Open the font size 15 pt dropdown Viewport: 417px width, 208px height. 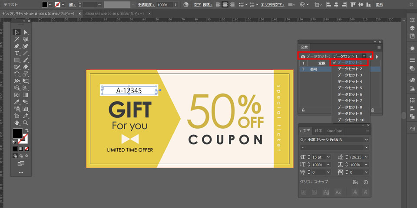pos(328,157)
